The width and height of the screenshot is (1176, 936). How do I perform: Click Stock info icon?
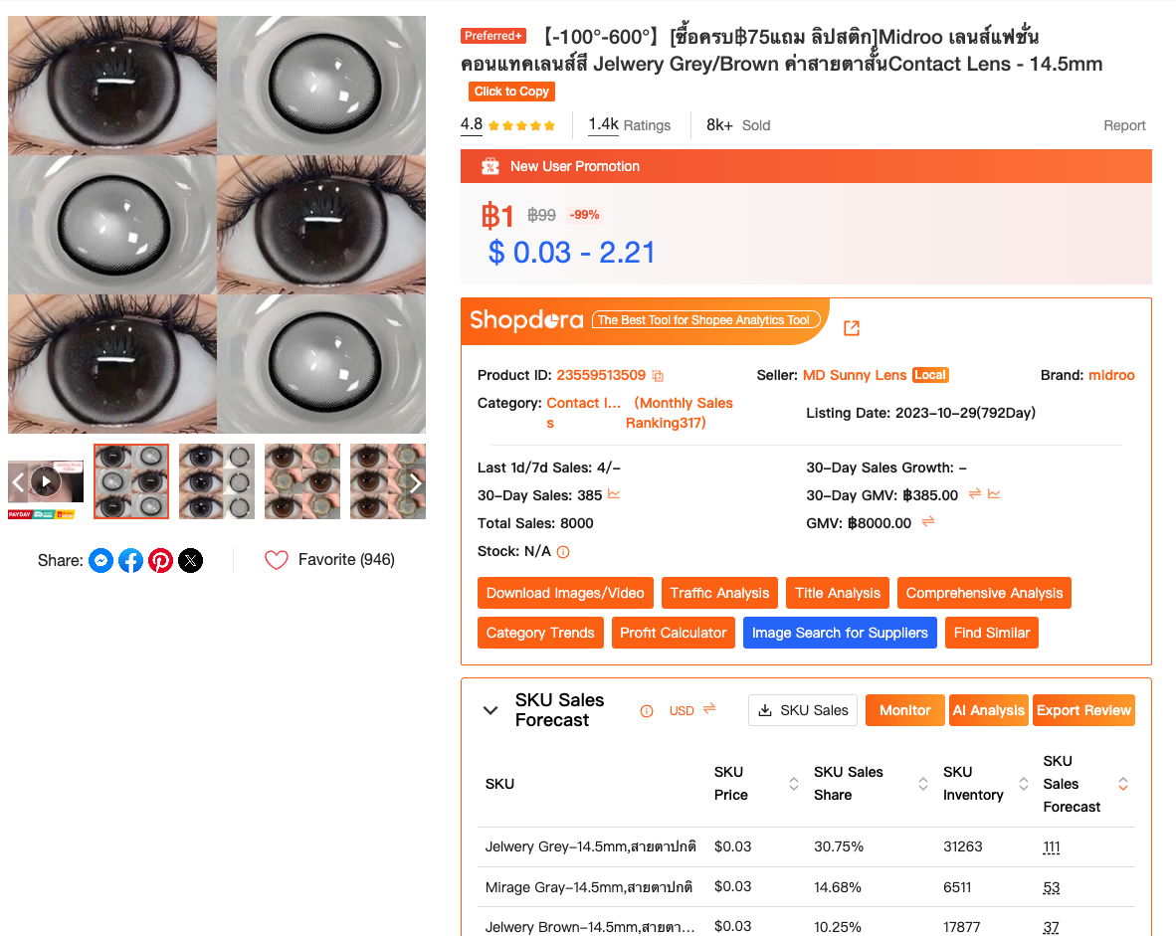563,552
